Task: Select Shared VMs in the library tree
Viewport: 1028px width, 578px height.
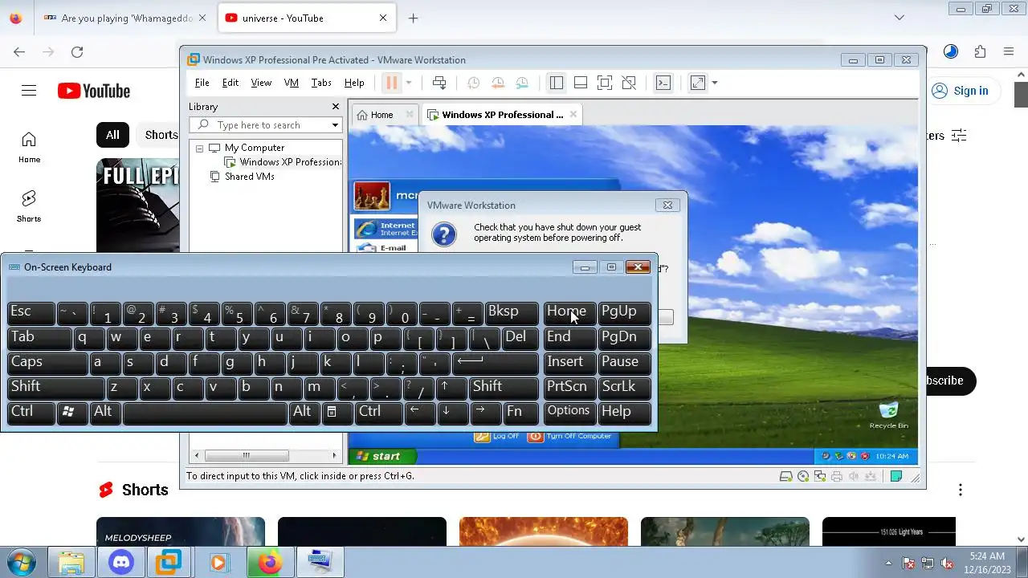Action: (243, 177)
